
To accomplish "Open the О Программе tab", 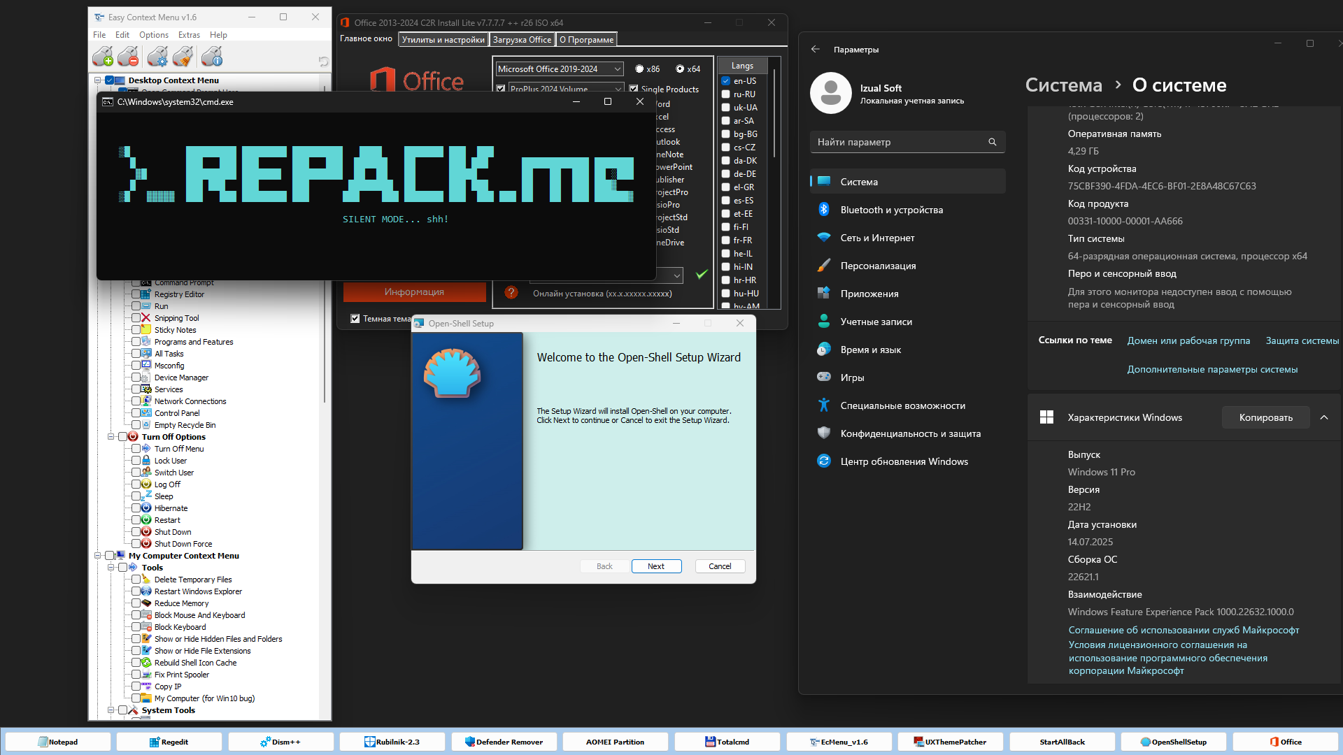I will (x=586, y=40).
